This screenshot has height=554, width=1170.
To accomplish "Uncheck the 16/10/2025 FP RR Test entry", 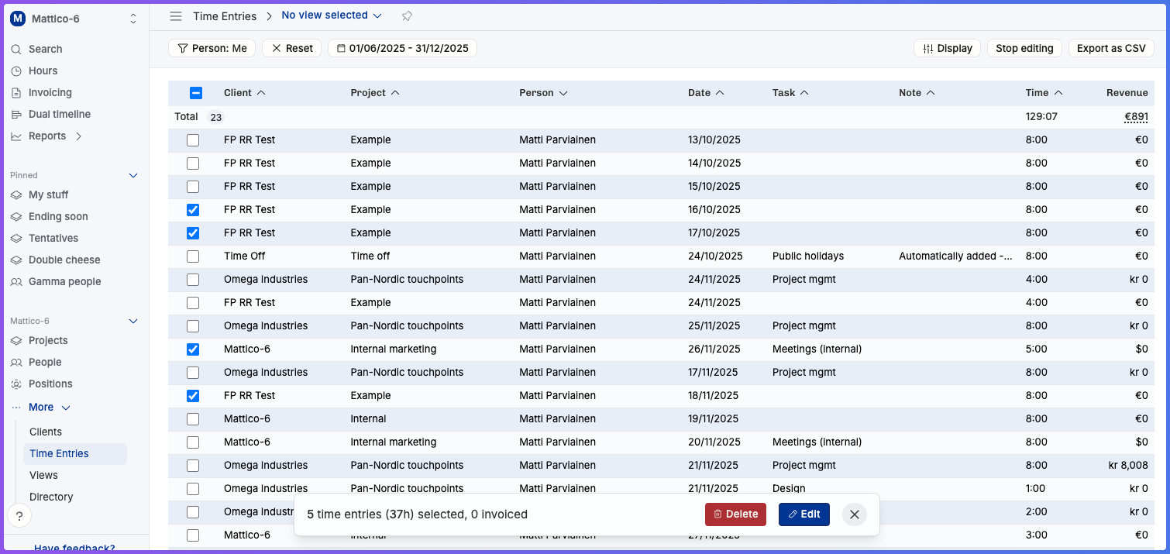I will click(193, 210).
